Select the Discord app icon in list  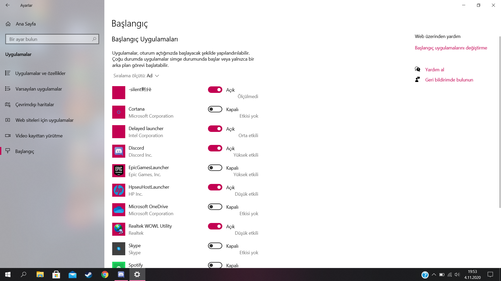(119, 151)
